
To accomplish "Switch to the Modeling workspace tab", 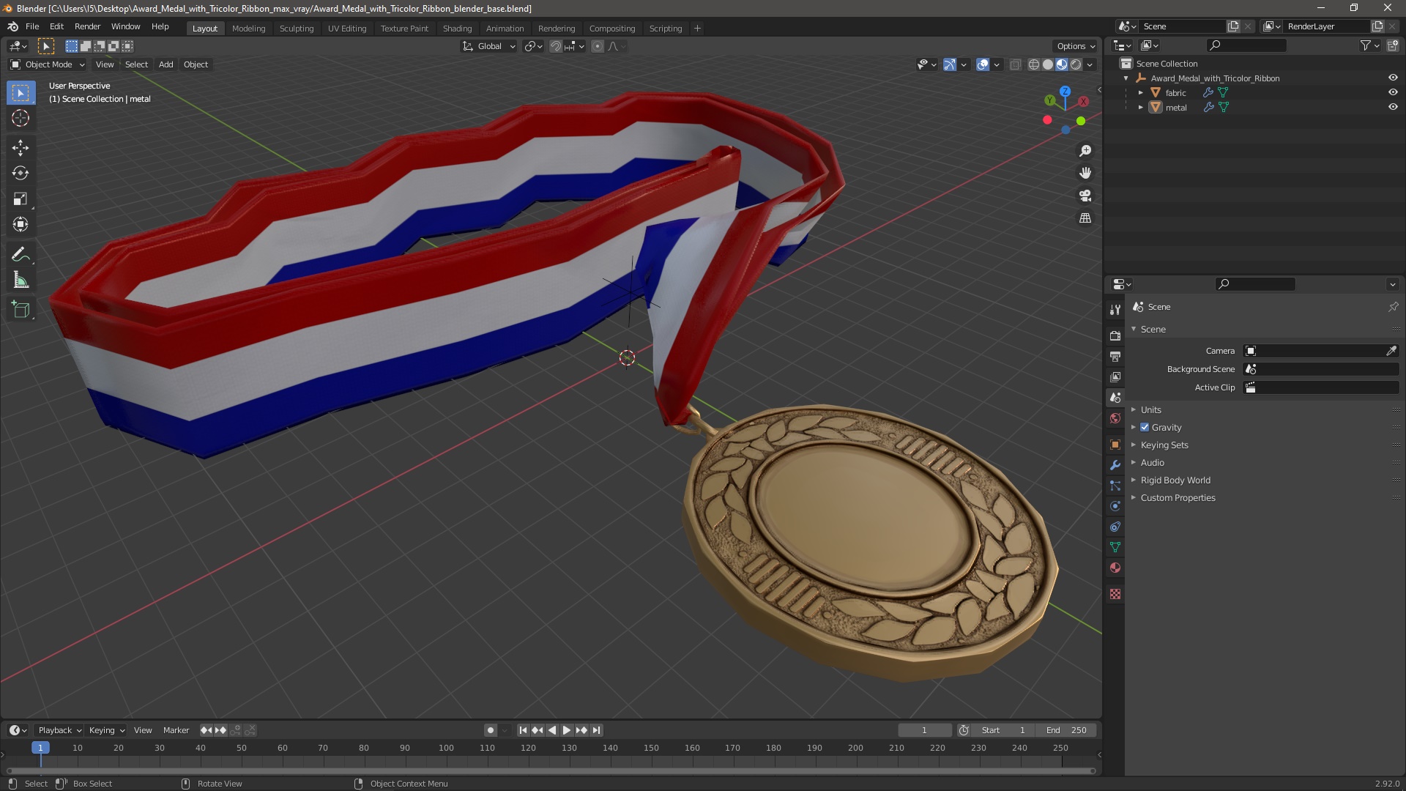I will point(248,29).
